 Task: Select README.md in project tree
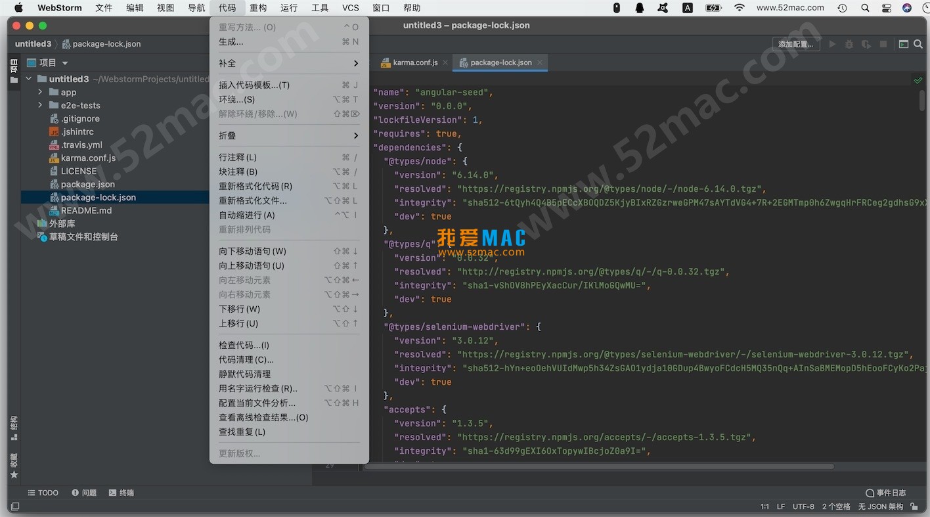pos(86,210)
